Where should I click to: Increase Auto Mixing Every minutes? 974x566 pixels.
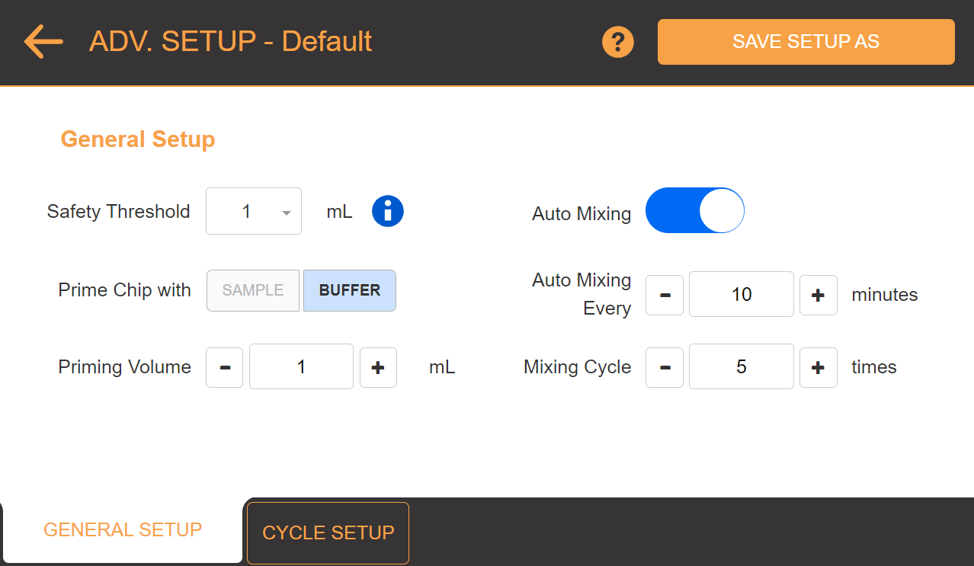coord(819,295)
